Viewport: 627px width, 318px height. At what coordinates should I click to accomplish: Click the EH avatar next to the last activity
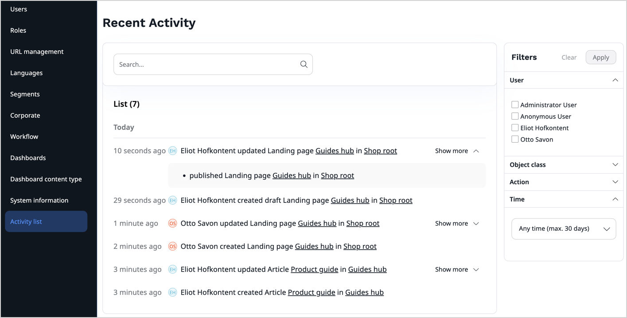(172, 292)
